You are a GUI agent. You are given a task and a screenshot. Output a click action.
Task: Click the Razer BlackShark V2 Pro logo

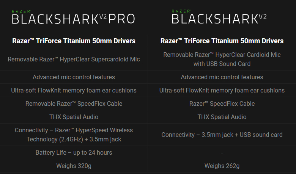[x=74, y=17]
